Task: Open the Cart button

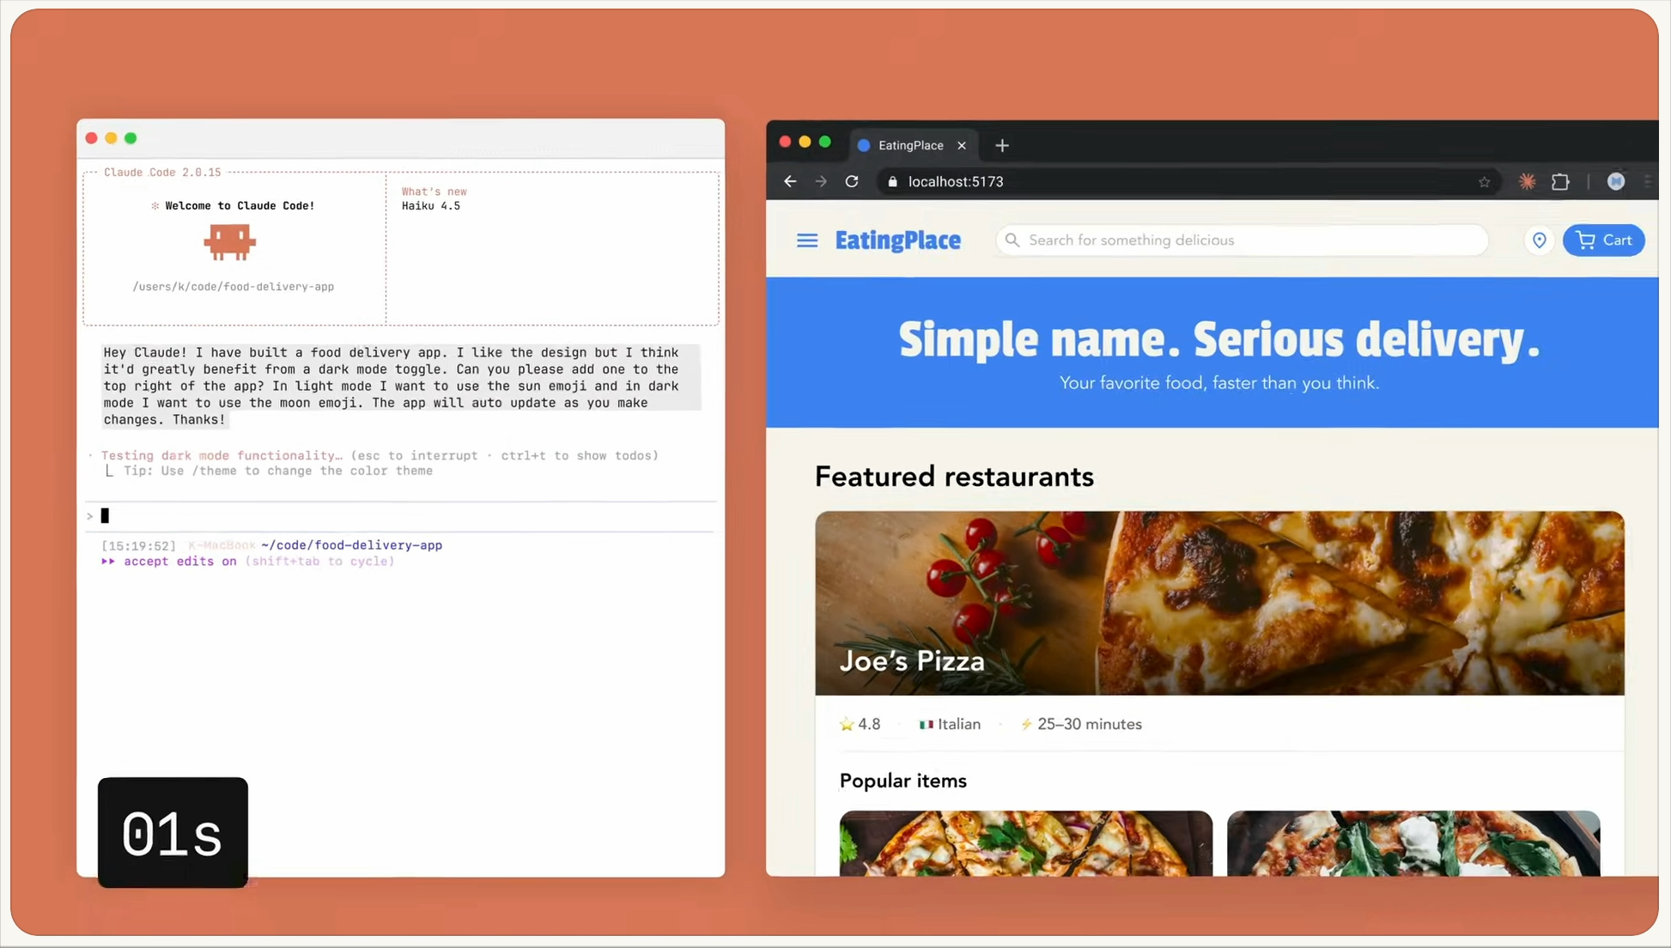Action: [1603, 240]
